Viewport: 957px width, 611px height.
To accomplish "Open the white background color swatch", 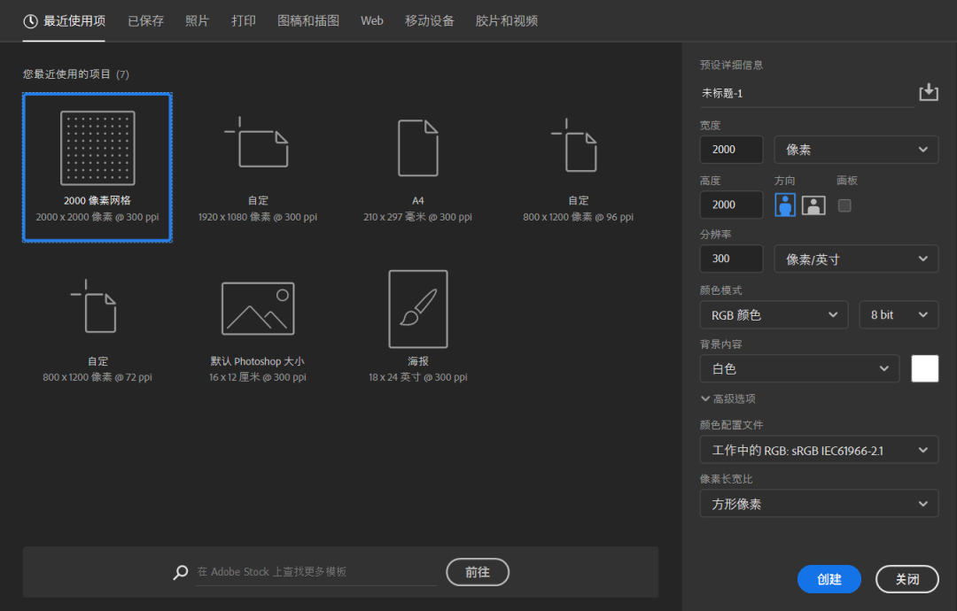I will click(924, 368).
